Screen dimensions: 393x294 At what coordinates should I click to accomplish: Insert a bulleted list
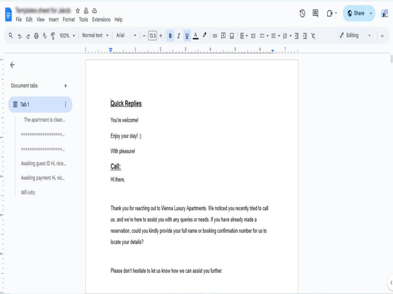(274, 36)
